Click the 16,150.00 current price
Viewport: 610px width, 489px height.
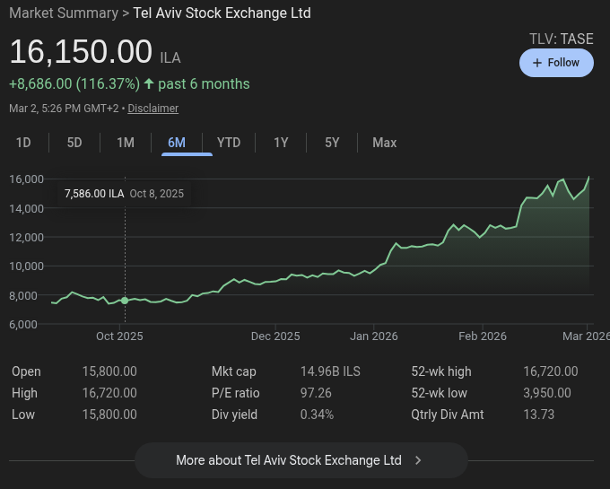[x=81, y=52]
